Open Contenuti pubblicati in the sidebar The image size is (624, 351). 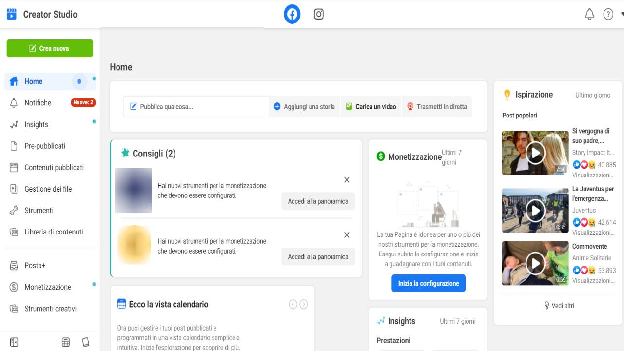point(54,167)
